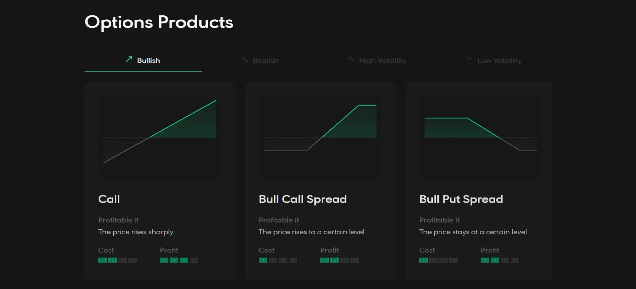The width and height of the screenshot is (636, 289).
Task: Open the Bull Put Spread title
Action: pyautogui.click(x=461, y=199)
